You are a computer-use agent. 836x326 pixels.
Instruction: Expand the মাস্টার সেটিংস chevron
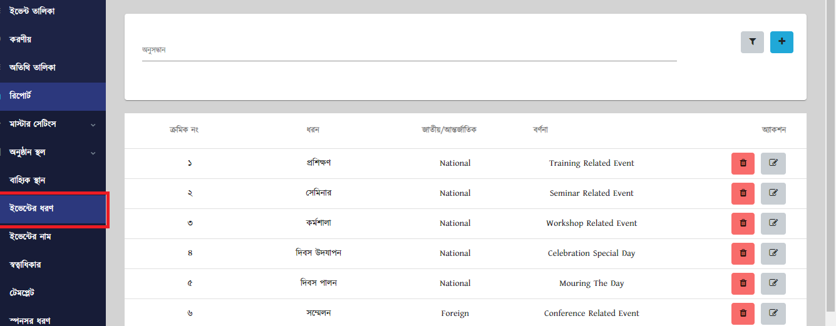click(x=93, y=125)
